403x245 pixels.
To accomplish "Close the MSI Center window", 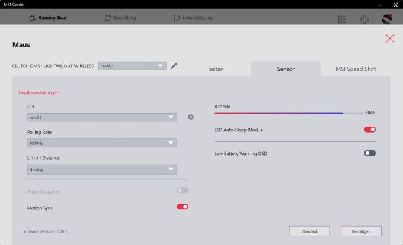I will point(395,5).
